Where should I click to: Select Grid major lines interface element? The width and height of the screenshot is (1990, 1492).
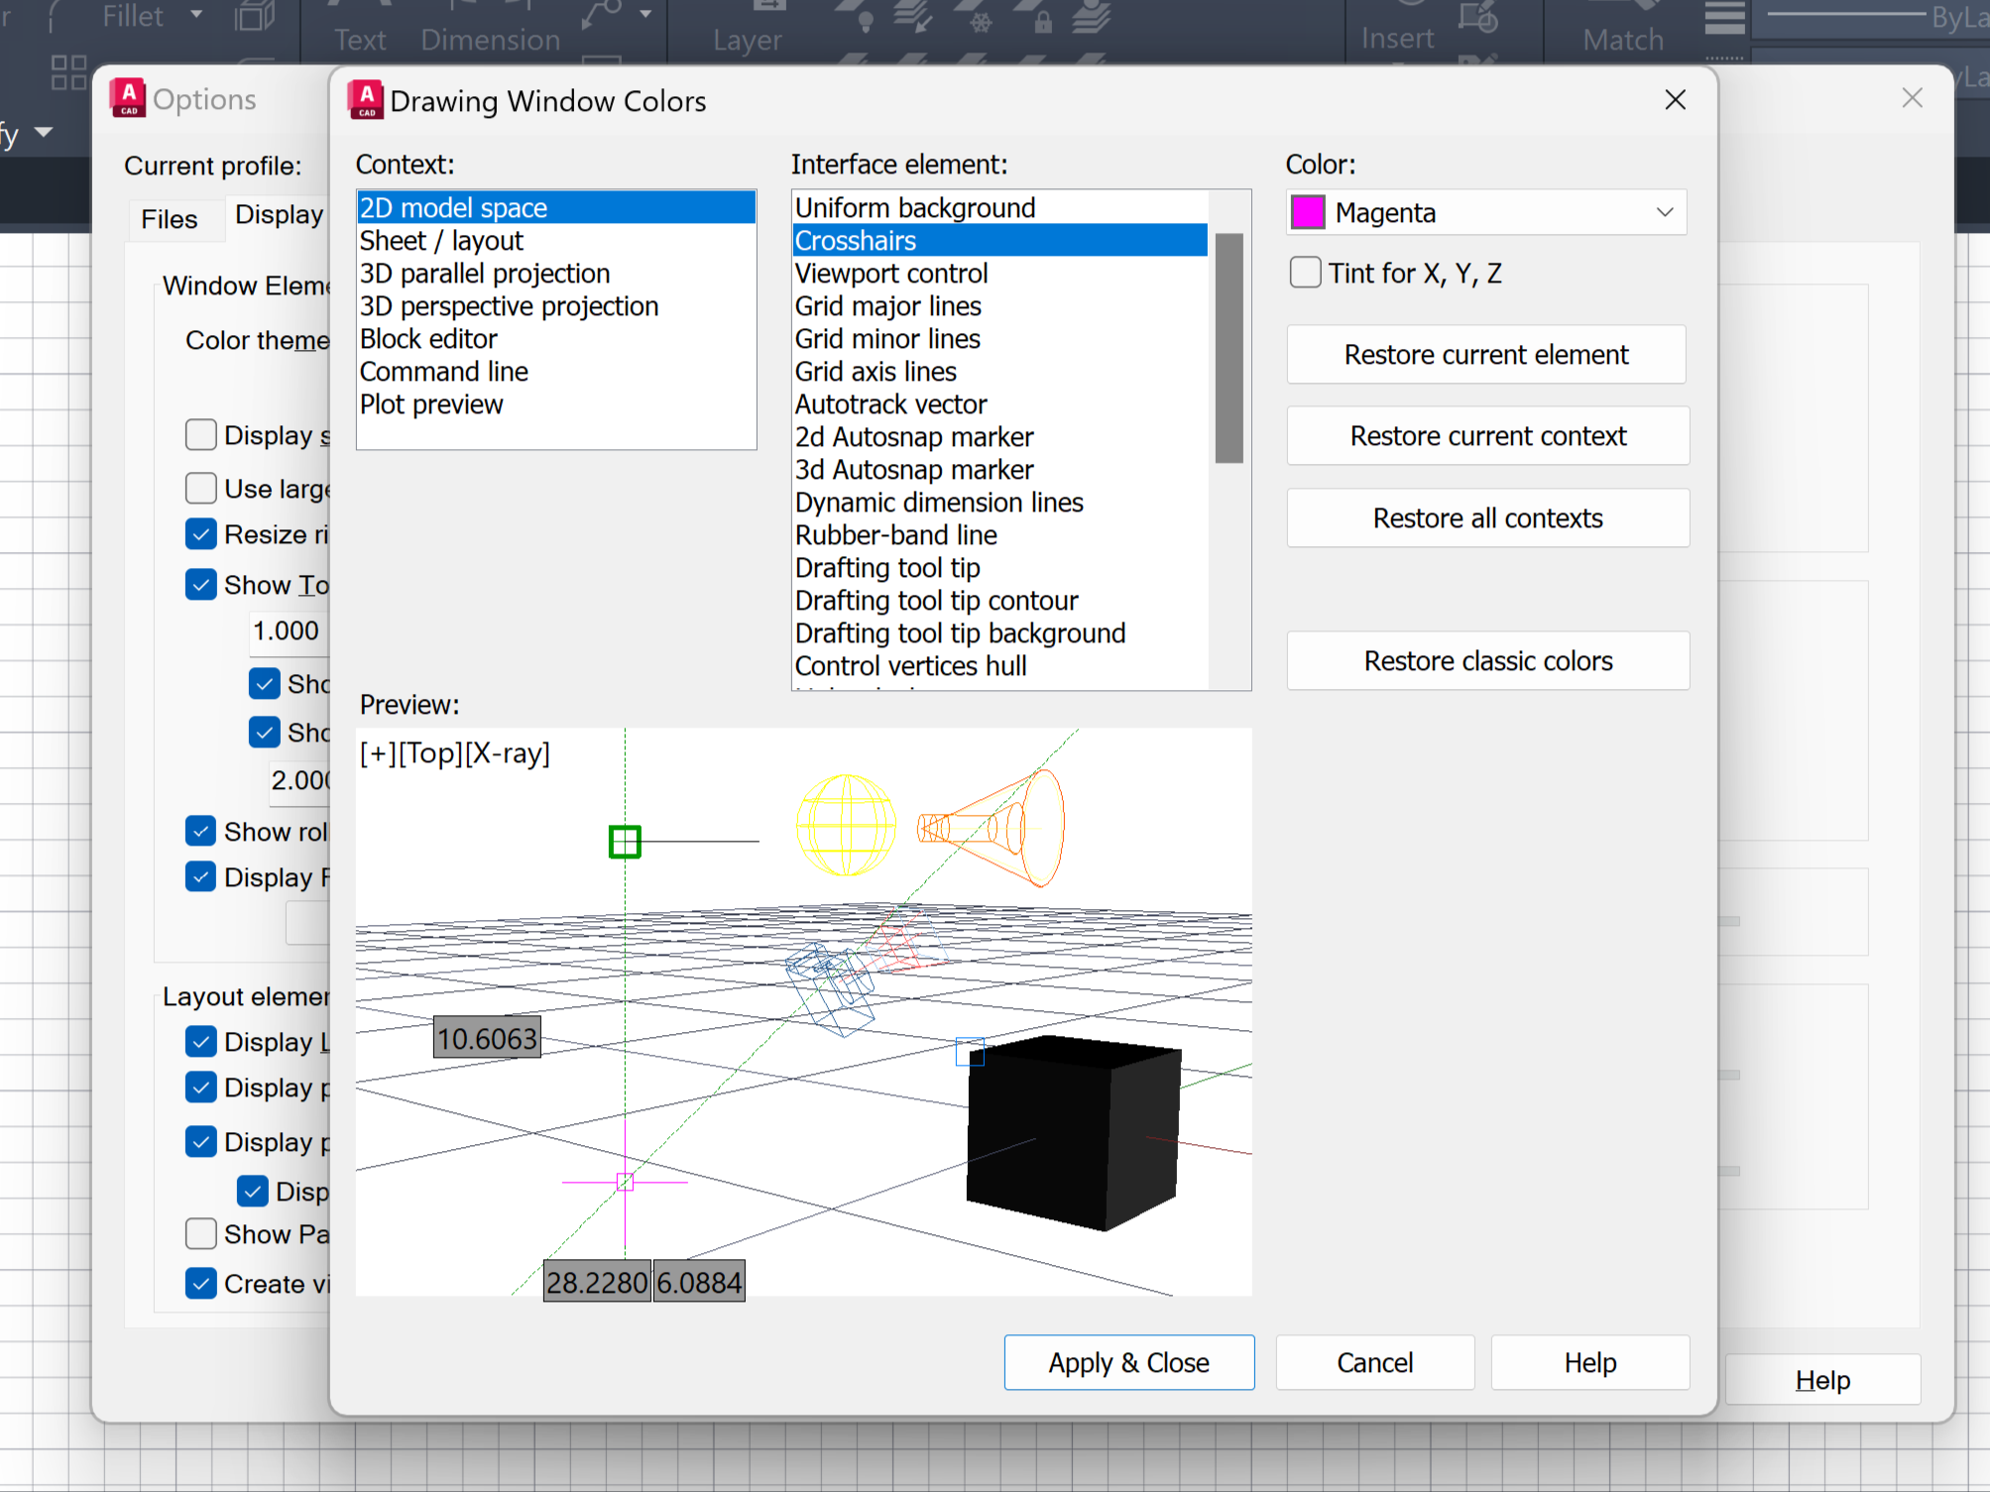point(887,306)
